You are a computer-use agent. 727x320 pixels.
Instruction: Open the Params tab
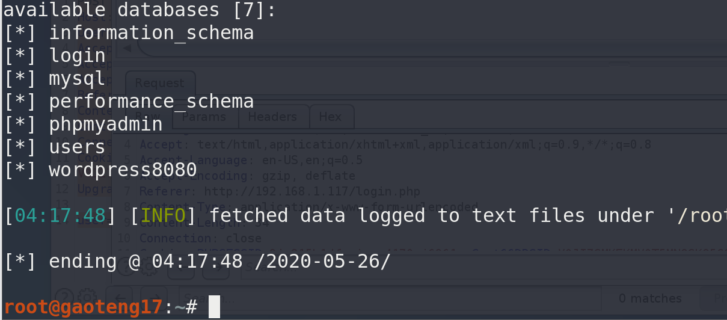click(x=204, y=117)
